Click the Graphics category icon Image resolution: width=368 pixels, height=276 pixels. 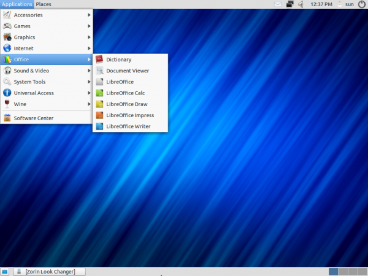point(7,37)
